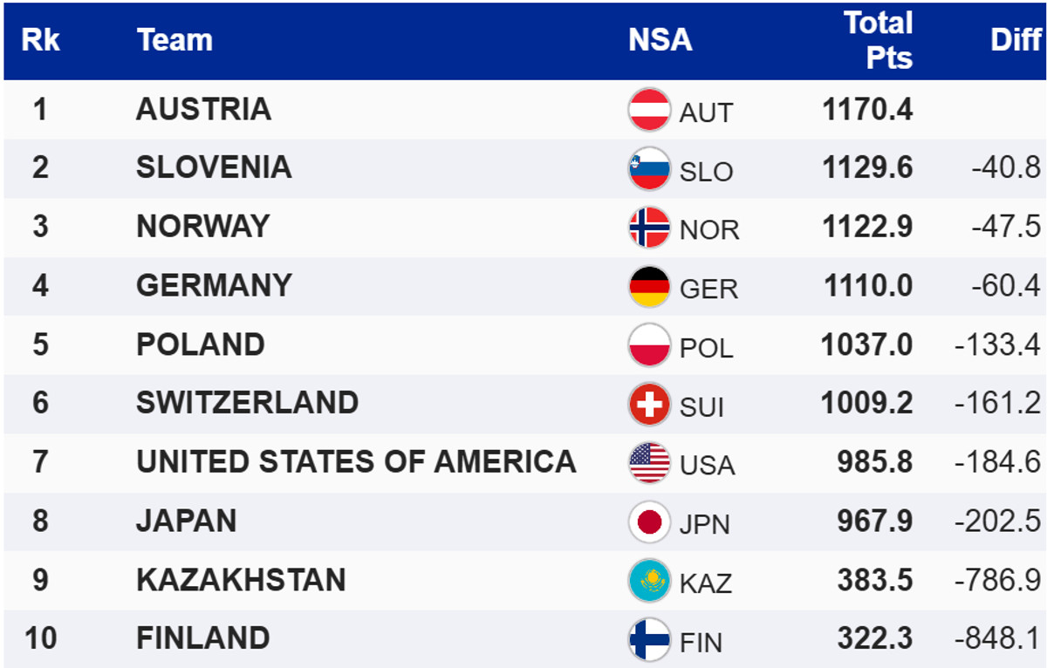Click the FINLAND team name

tap(202, 638)
